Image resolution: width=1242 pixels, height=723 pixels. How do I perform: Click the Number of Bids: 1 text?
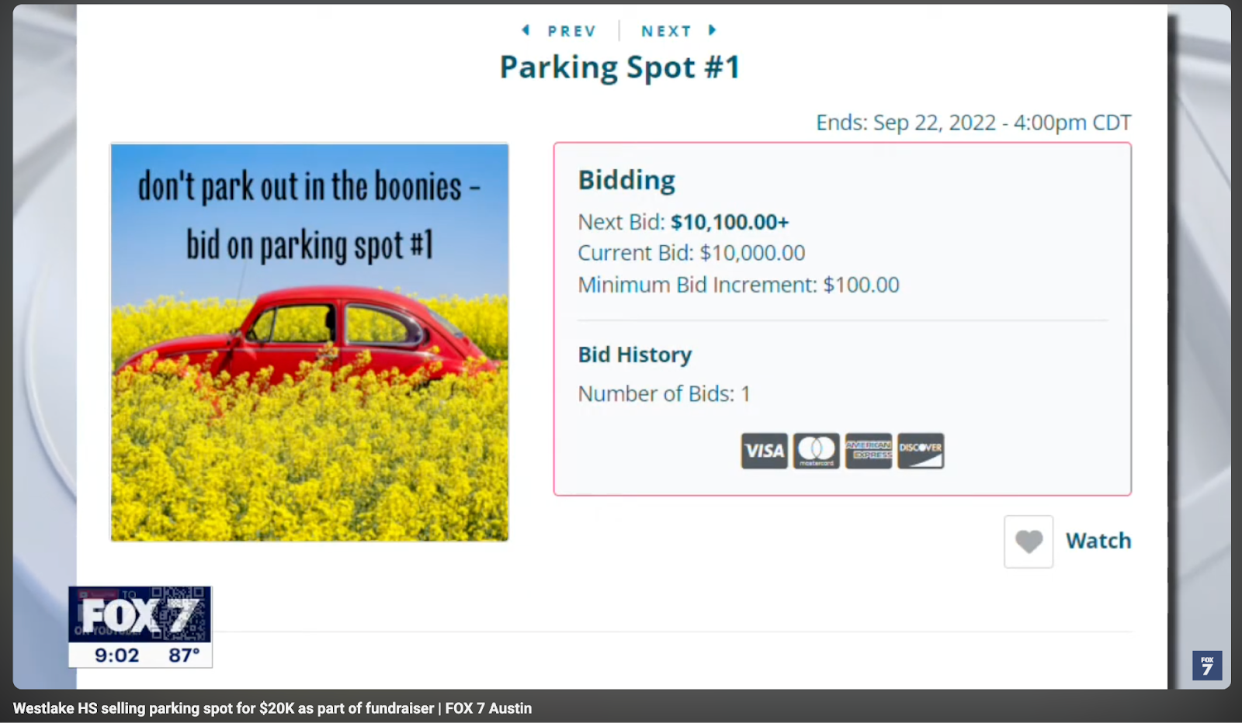pyautogui.click(x=664, y=394)
